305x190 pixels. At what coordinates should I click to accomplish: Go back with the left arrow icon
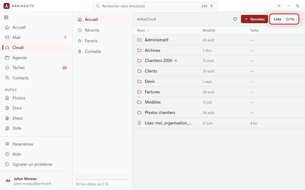click(280, 6)
